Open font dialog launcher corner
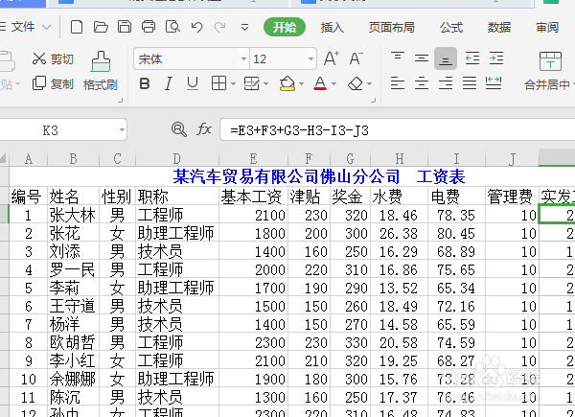Image resolution: width=575 pixels, height=417 pixels. pos(374,100)
